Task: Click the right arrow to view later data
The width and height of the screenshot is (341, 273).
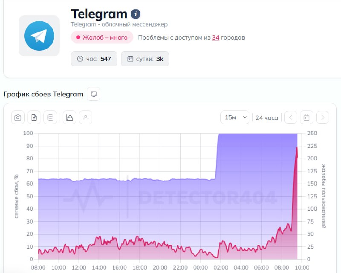Action: pos(323,117)
